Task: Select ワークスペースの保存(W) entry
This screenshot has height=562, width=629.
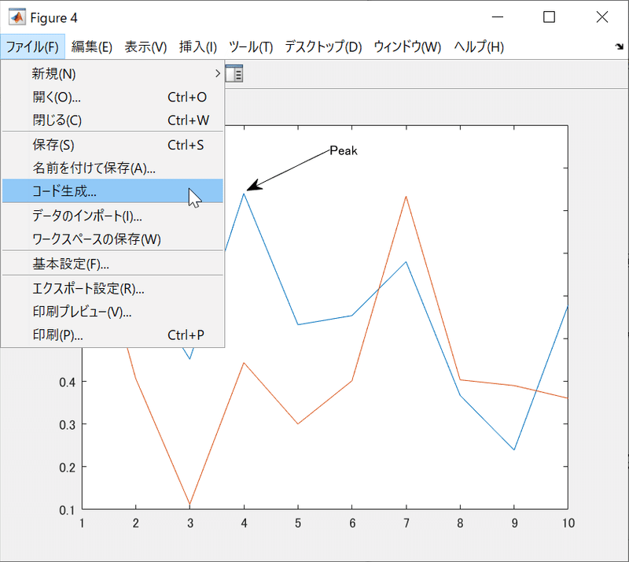Action: coord(112,239)
